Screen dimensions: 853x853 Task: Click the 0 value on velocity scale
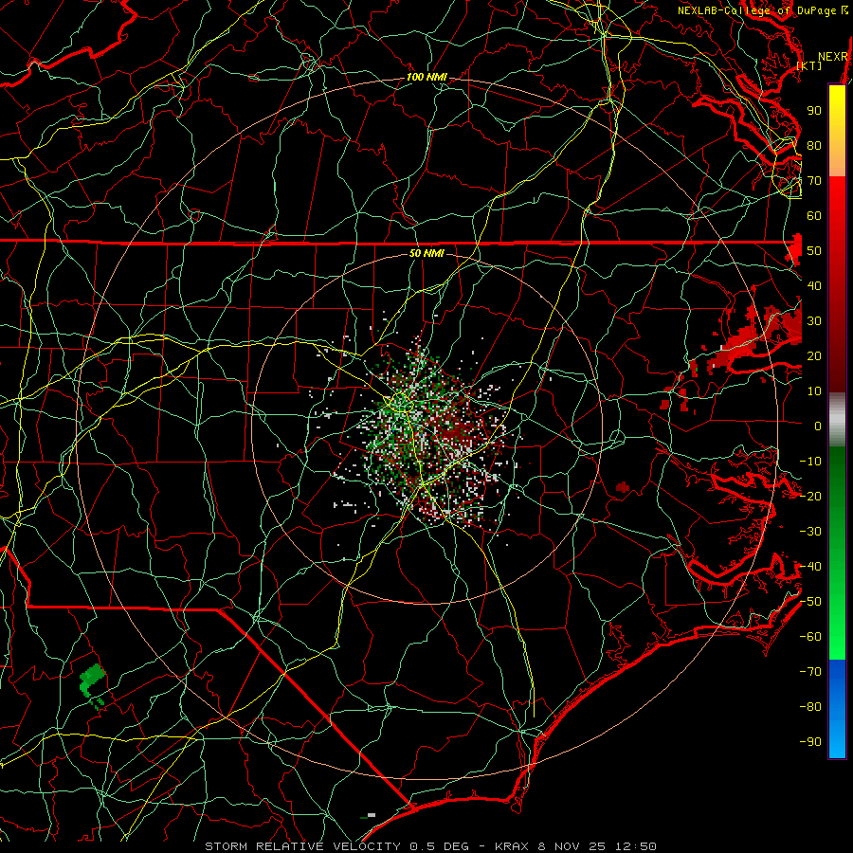[818, 426]
